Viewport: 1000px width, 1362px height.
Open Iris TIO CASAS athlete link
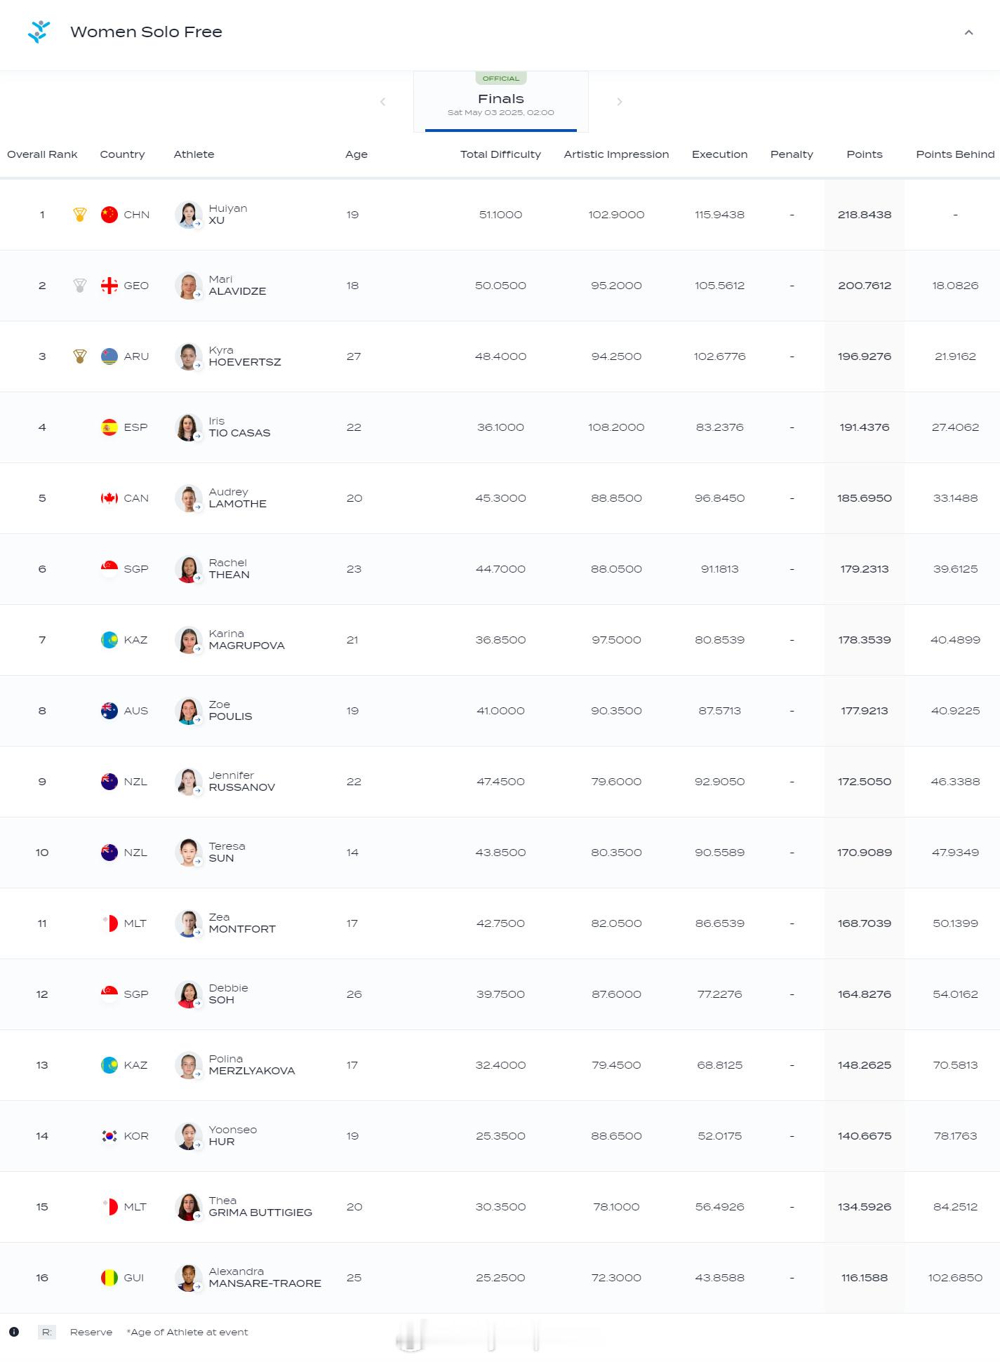[x=239, y=427]
